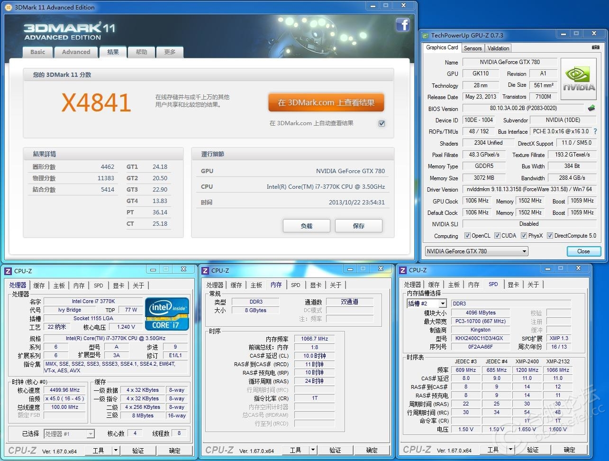Viewport: 609px width, 461px height.
Task: Click the 确定 button in the CPU-Z memory window
Action: [x=372, y=450]
